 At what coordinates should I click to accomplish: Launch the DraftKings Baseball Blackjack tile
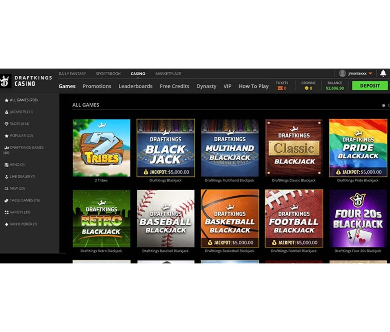point(166,219)
